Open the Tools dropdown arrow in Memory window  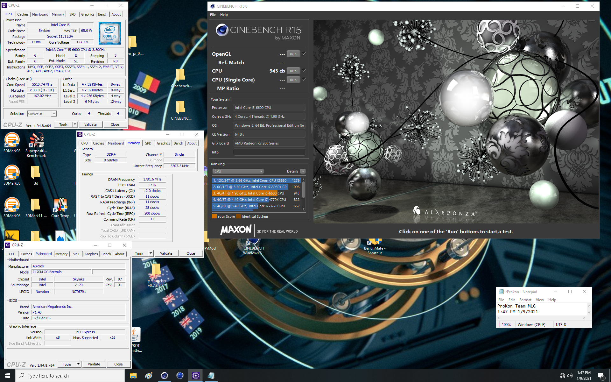click(151, 253)
